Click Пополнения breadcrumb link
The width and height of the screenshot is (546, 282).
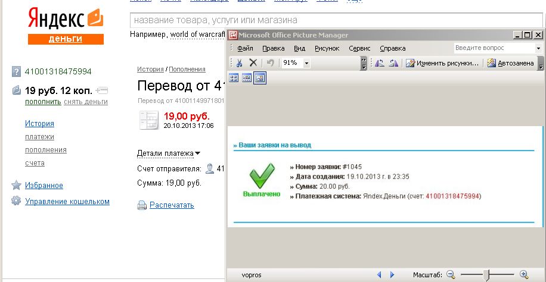[x=187, y=69]
